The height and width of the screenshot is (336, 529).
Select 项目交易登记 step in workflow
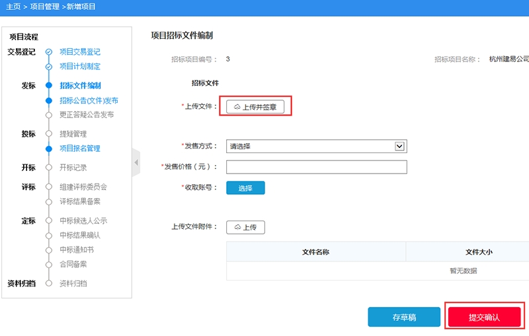pyautogui.click(x=79, y=51)
